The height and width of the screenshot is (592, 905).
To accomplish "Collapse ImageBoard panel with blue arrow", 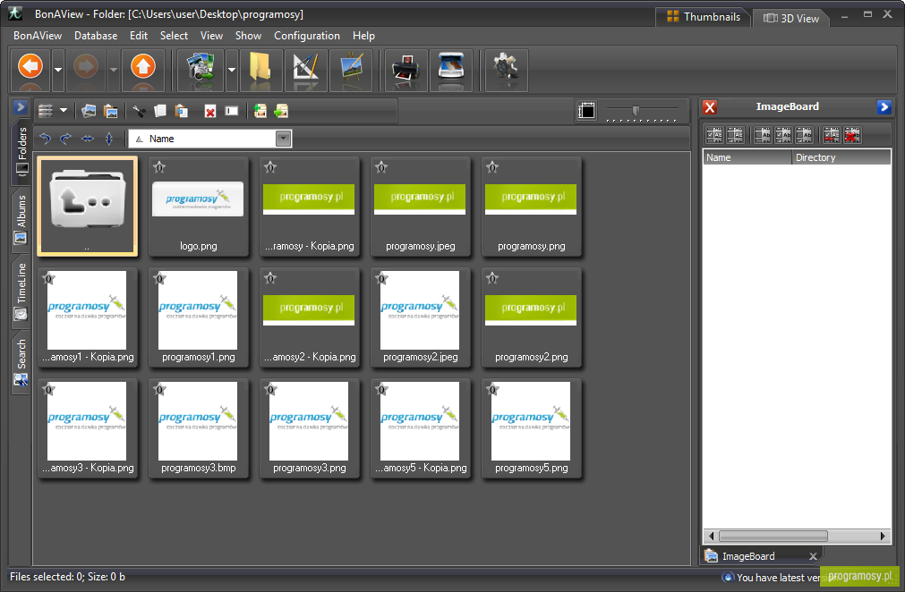I will point(884,107).
